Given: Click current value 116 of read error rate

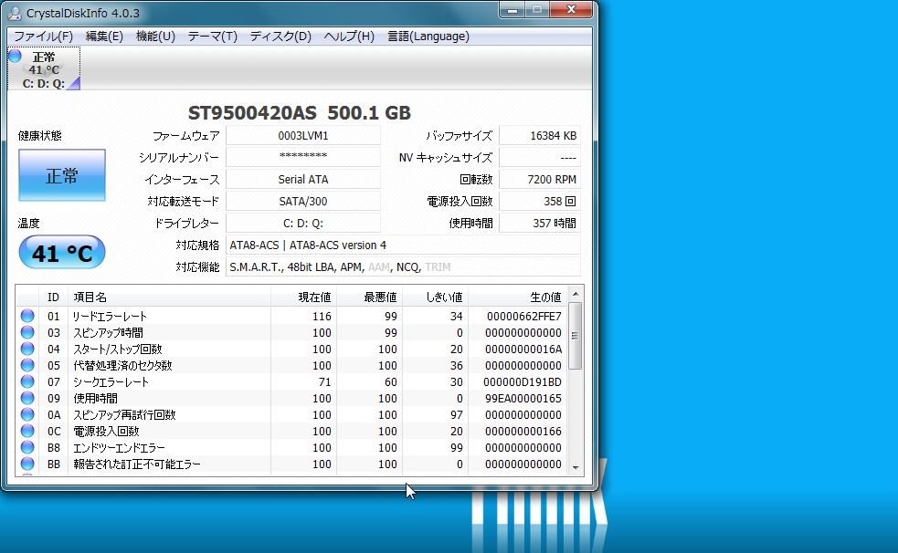Looking at the screenshot, I should 322,317.
